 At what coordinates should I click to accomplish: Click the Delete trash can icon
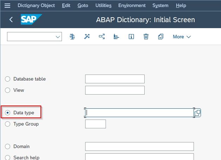[146, 37]
